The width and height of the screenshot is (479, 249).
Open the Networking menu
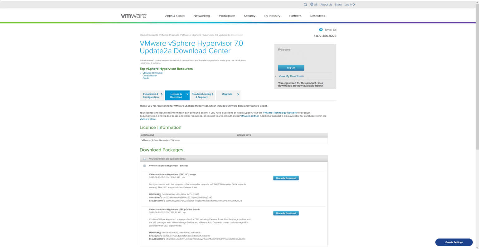(201, 16)
